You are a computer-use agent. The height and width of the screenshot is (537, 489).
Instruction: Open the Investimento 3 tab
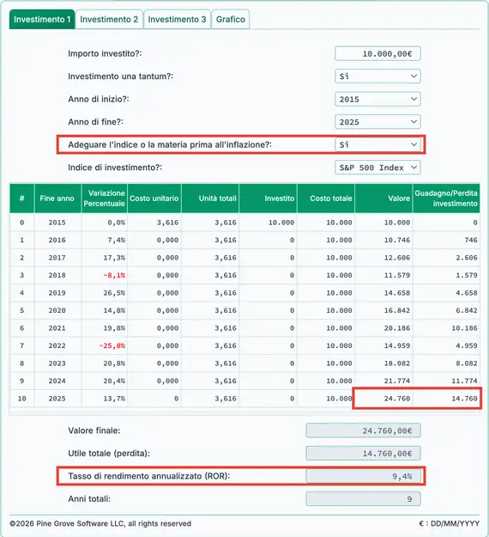(177, 19)
